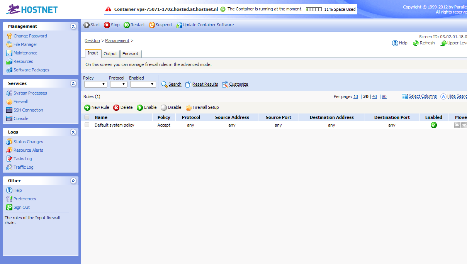Open File Manager from the sidebar
This screenshot has height=264, width=467.
pos(25,44)
